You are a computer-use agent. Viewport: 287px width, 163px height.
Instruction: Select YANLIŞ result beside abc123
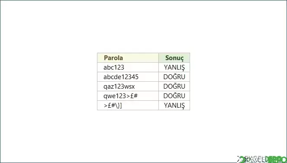[174, 67]
